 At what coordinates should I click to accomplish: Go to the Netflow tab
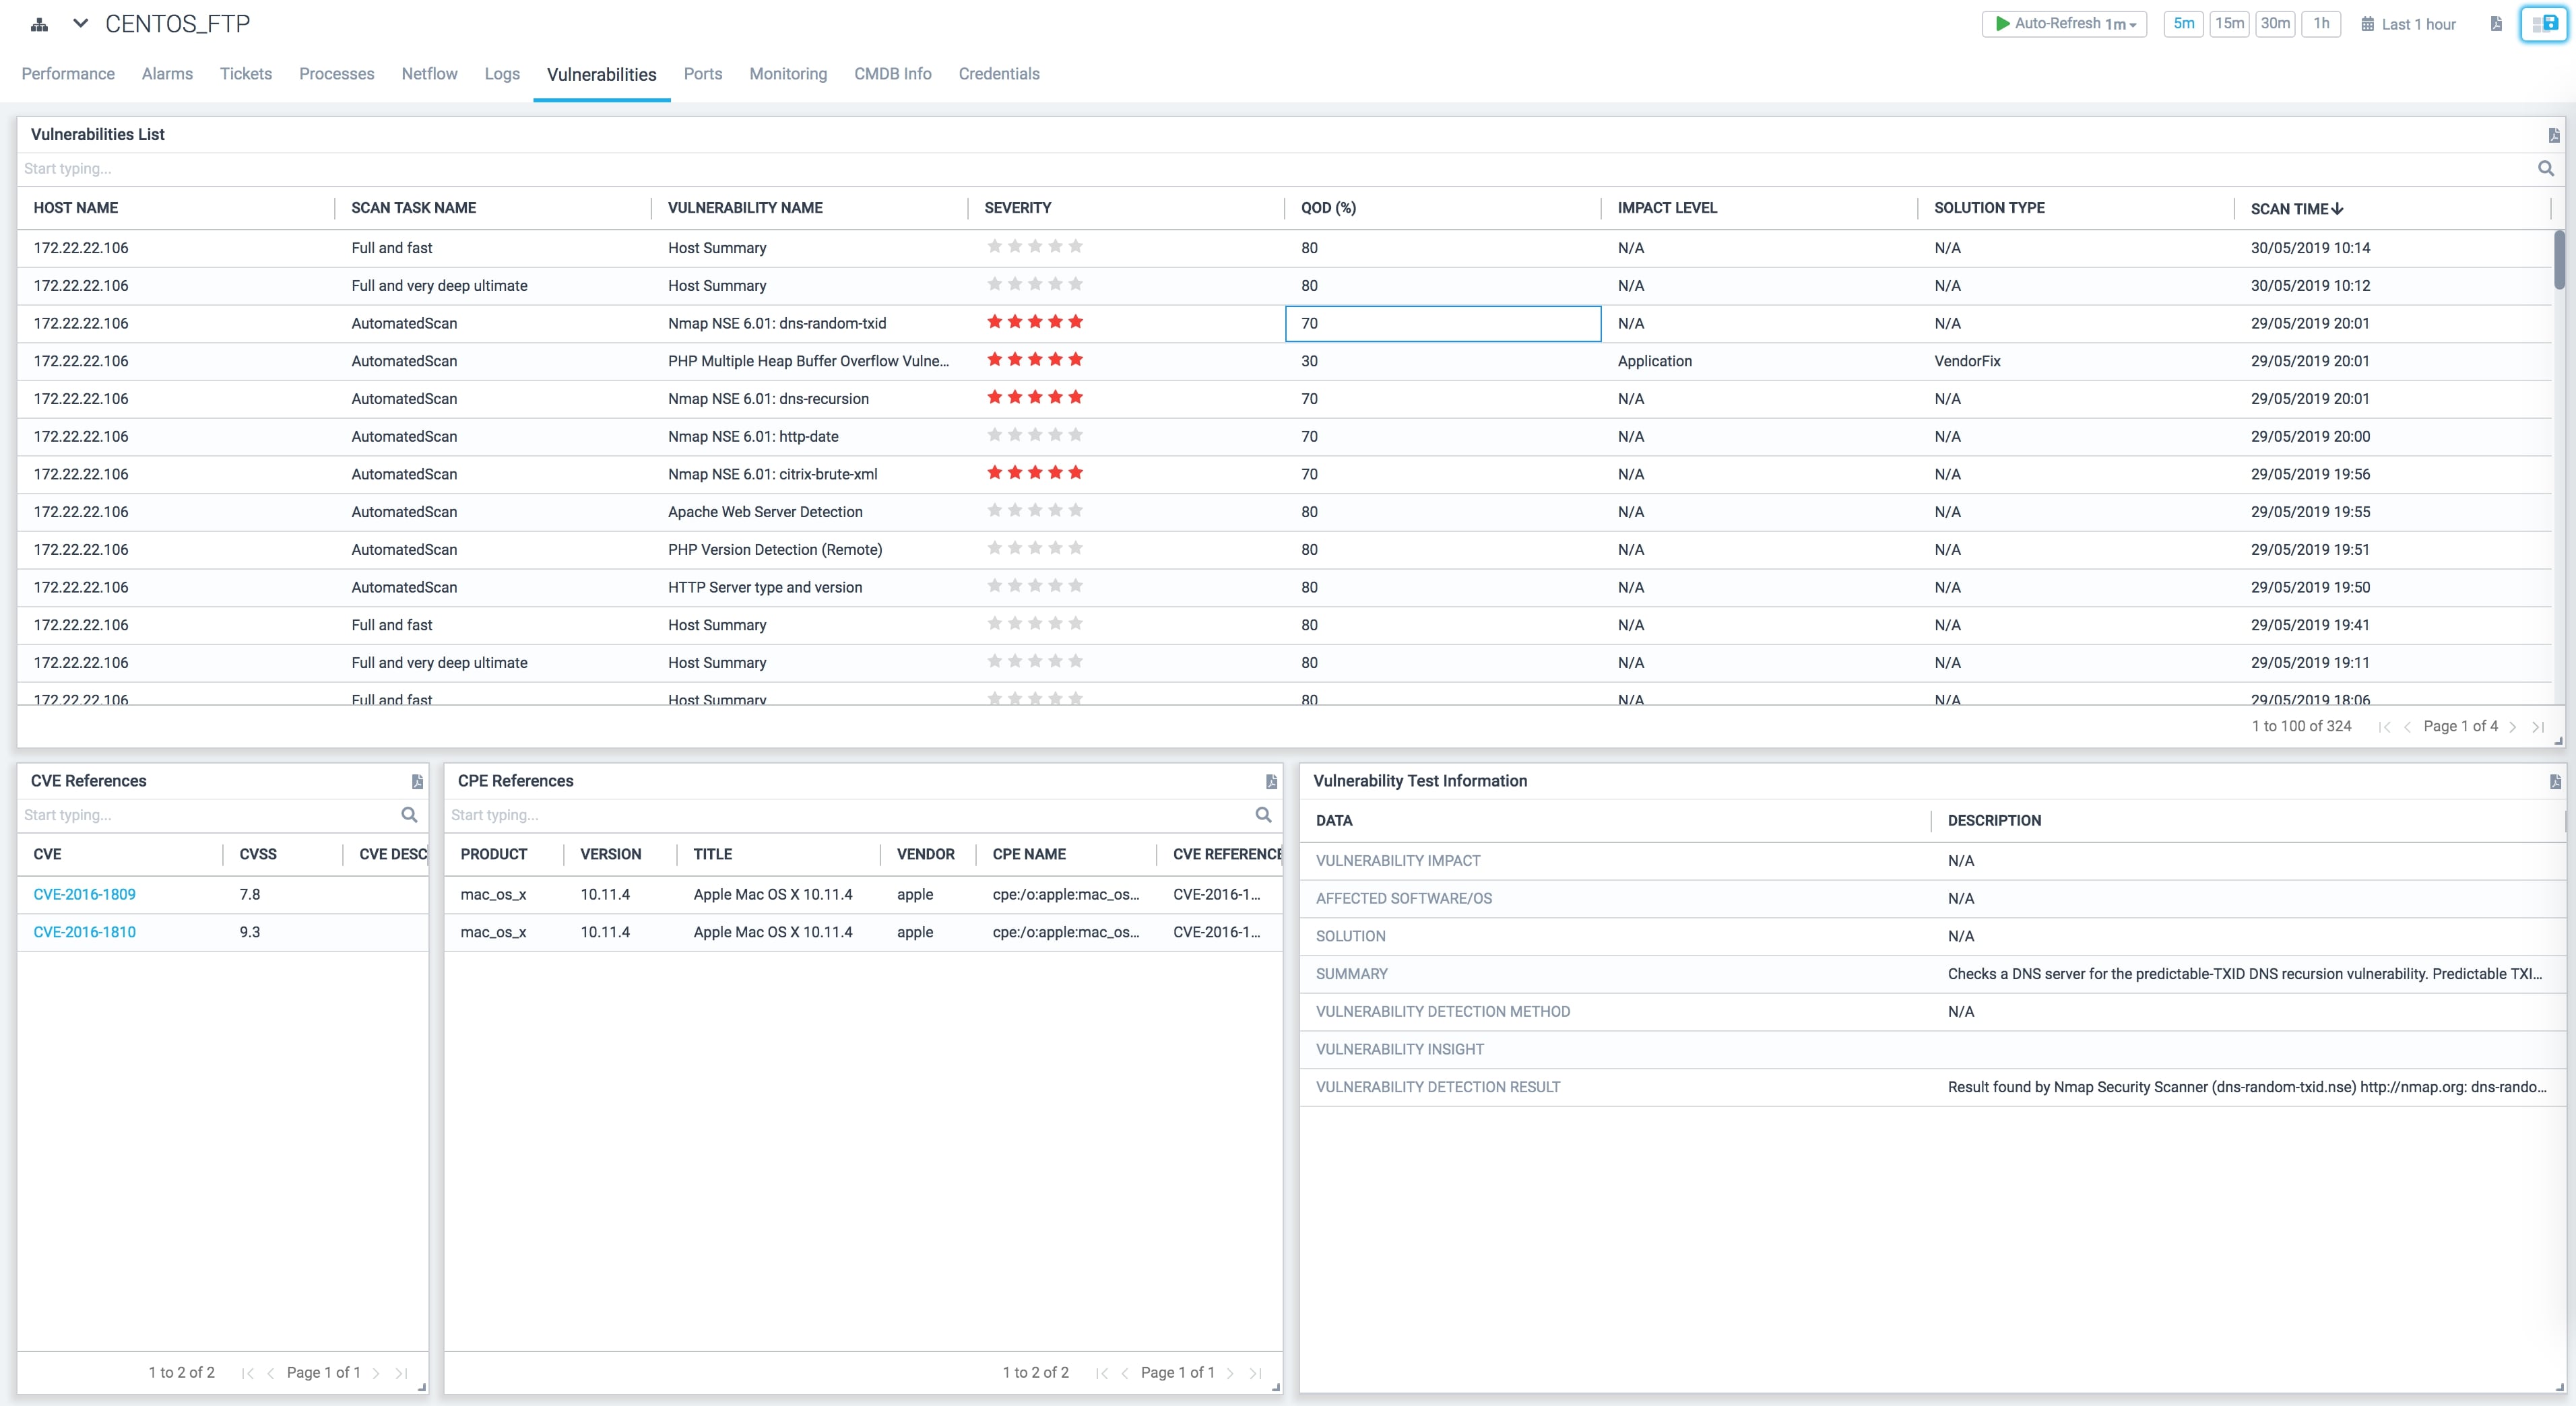tap(429, 74)
